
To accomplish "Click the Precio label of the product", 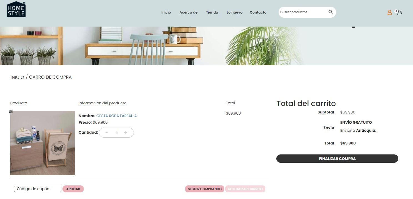I will click(x=85, y=122).
